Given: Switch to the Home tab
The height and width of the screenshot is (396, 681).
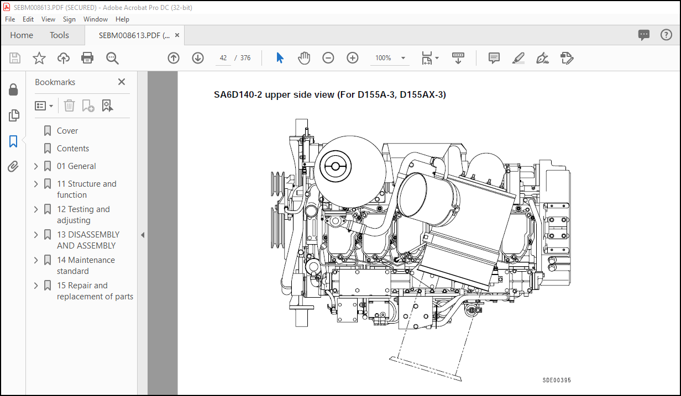Looking at the screenshot, I should tap(22, 35).
